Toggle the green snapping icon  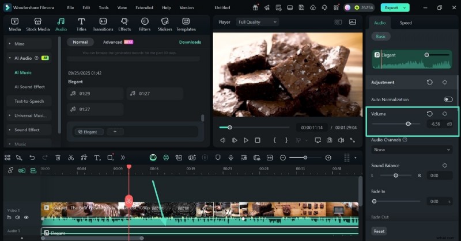pyautogui.click(x=166, y=158)
